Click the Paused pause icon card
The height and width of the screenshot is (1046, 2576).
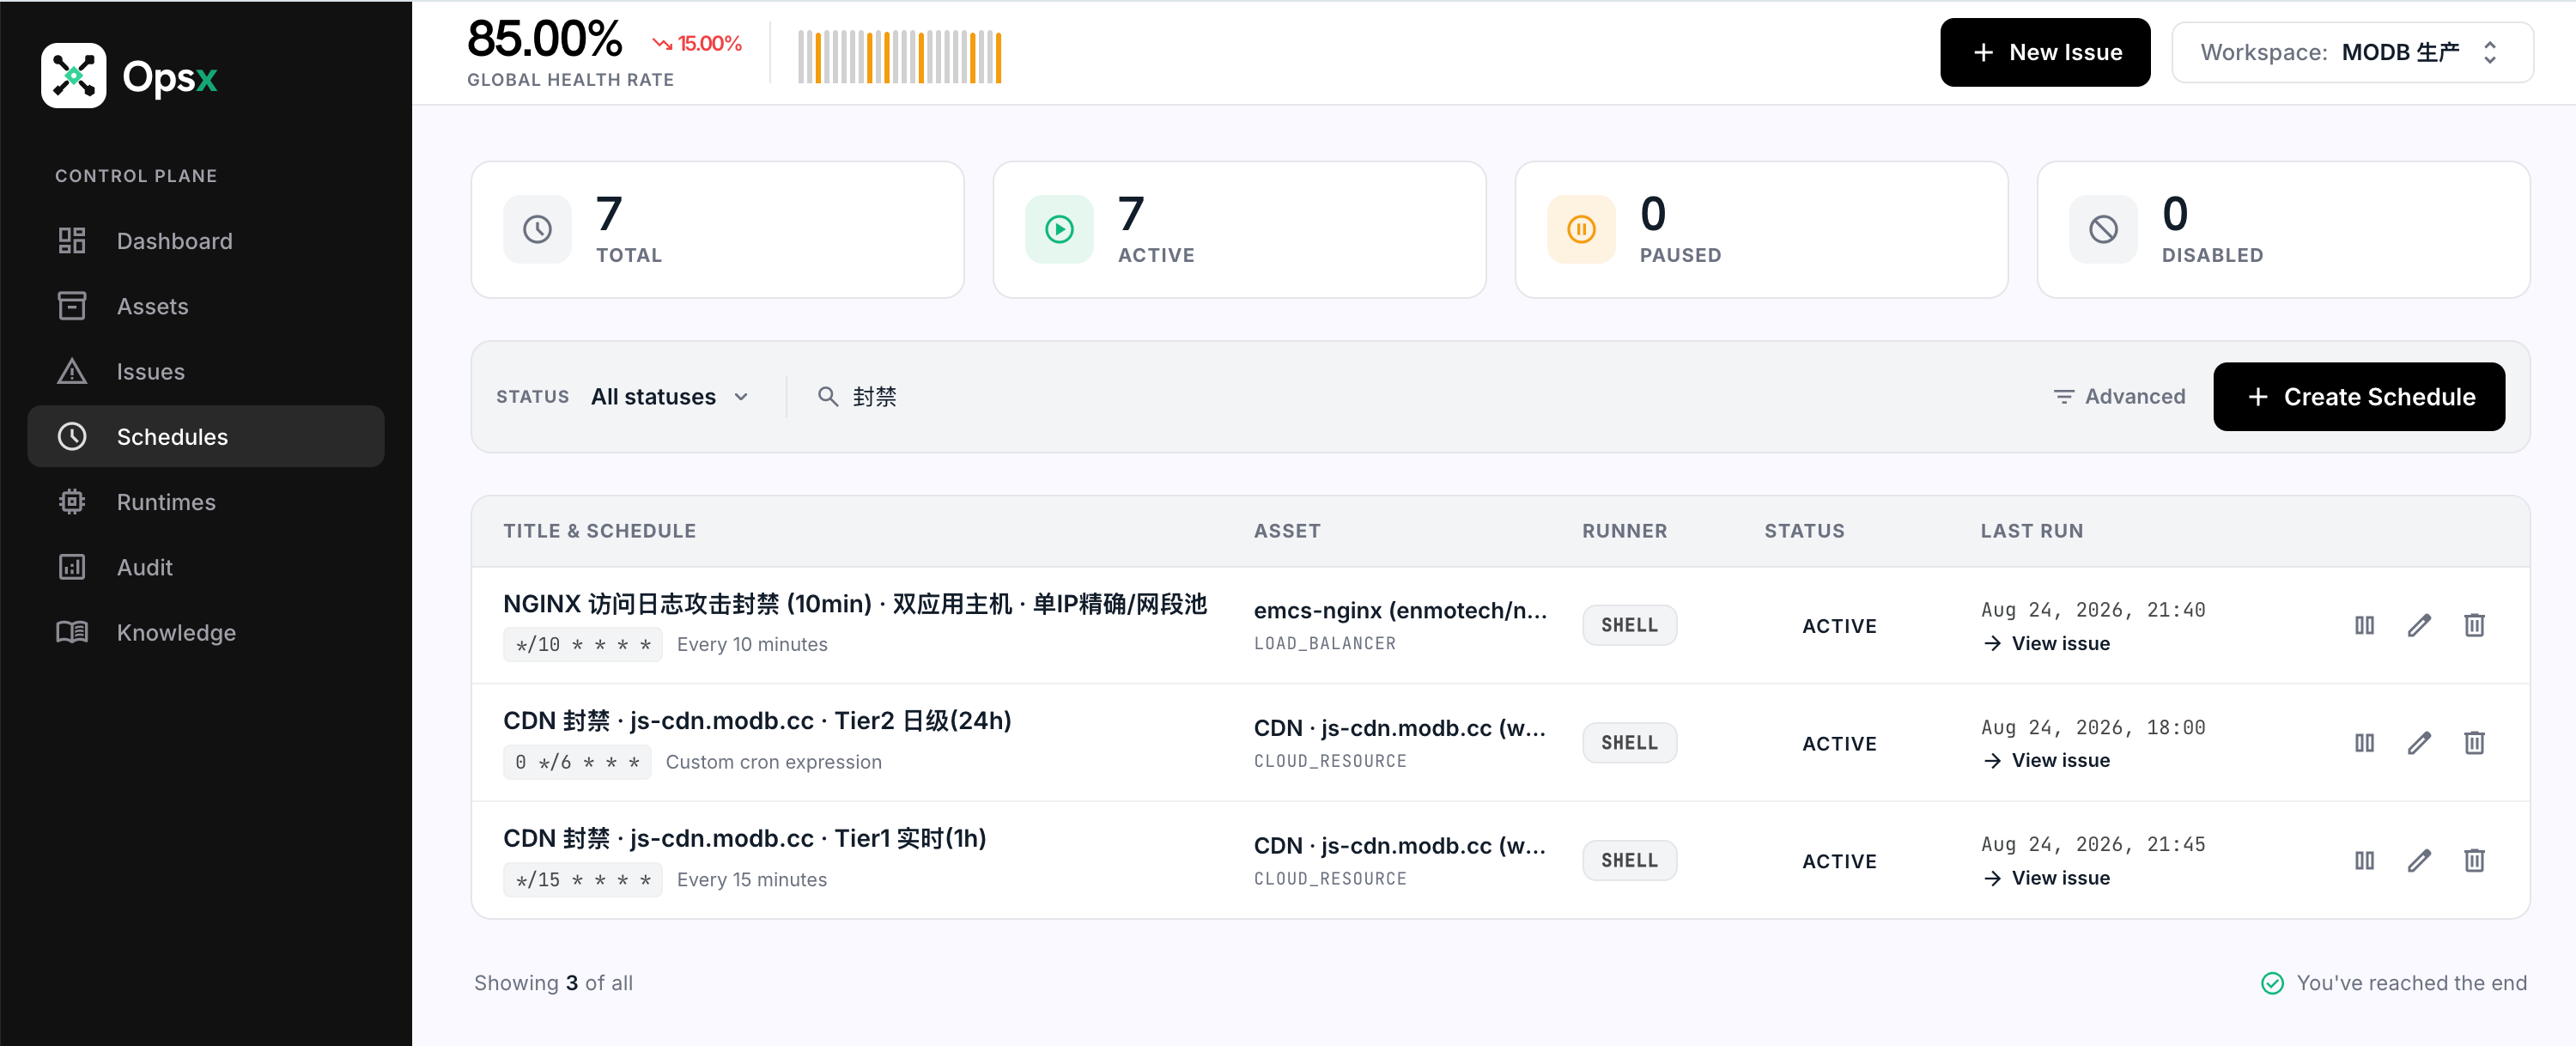tap(1581, 229)
